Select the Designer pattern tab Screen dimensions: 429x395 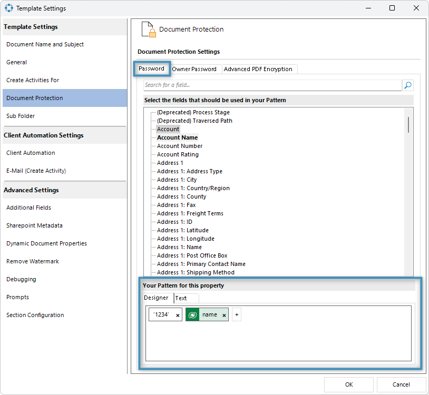pos(156,298)
